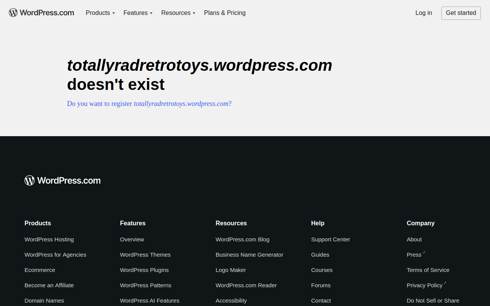Visit the WordPress.com Blog link
This screenshot has height=306, width=490.
[242, 239]
